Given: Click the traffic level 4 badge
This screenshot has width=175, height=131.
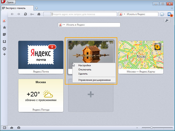Looking at the screenshot, I should coord(157,47).
